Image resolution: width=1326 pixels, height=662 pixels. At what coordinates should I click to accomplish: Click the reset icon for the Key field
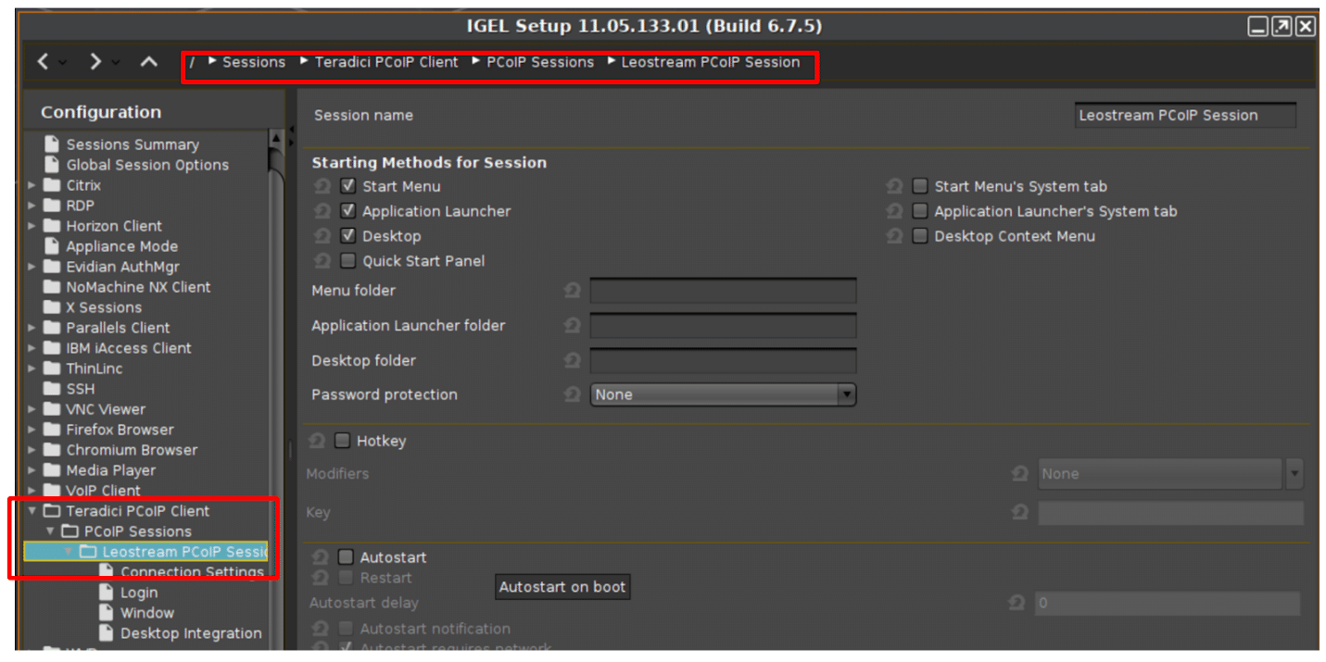(1020, 512)
